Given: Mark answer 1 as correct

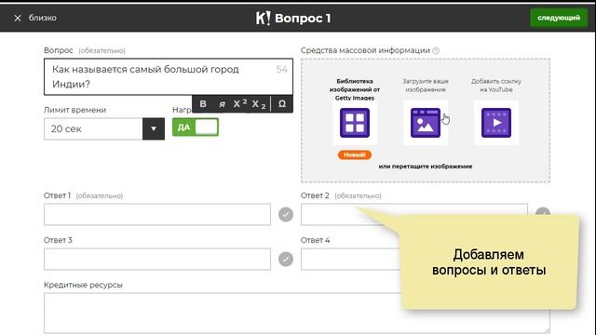Looking at the screenshot, I should (286, 215).
